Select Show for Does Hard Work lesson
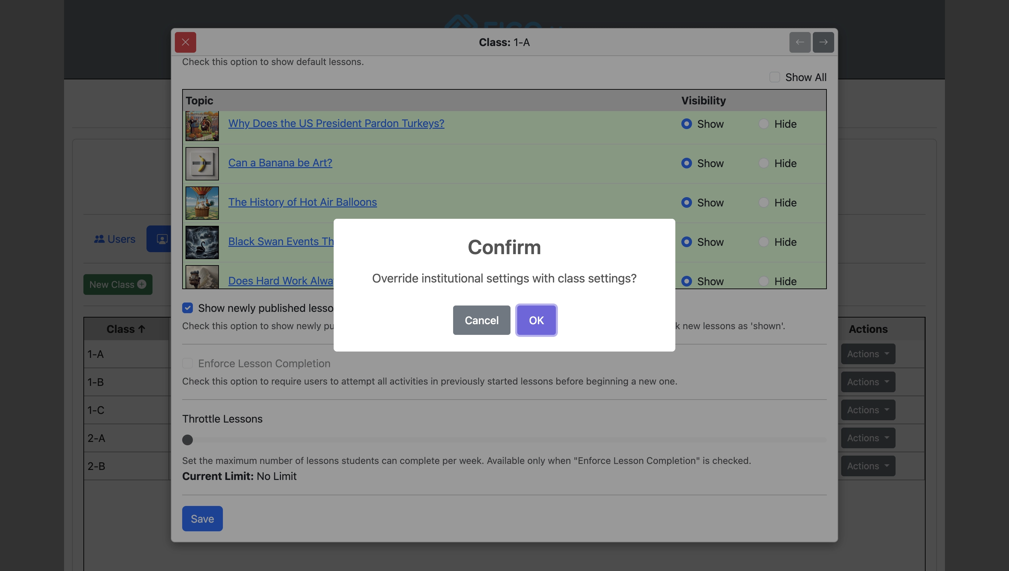 click(x=687, y=281)
